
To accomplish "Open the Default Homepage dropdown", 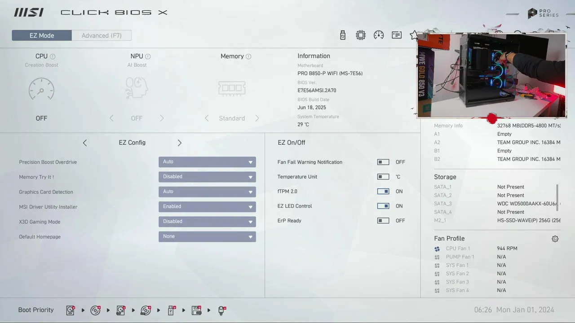I will [x=207, y=236].
